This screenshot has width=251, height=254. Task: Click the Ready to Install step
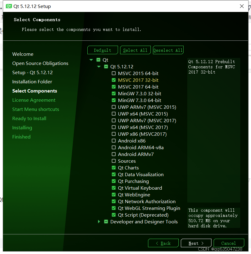tap(29, 118)
